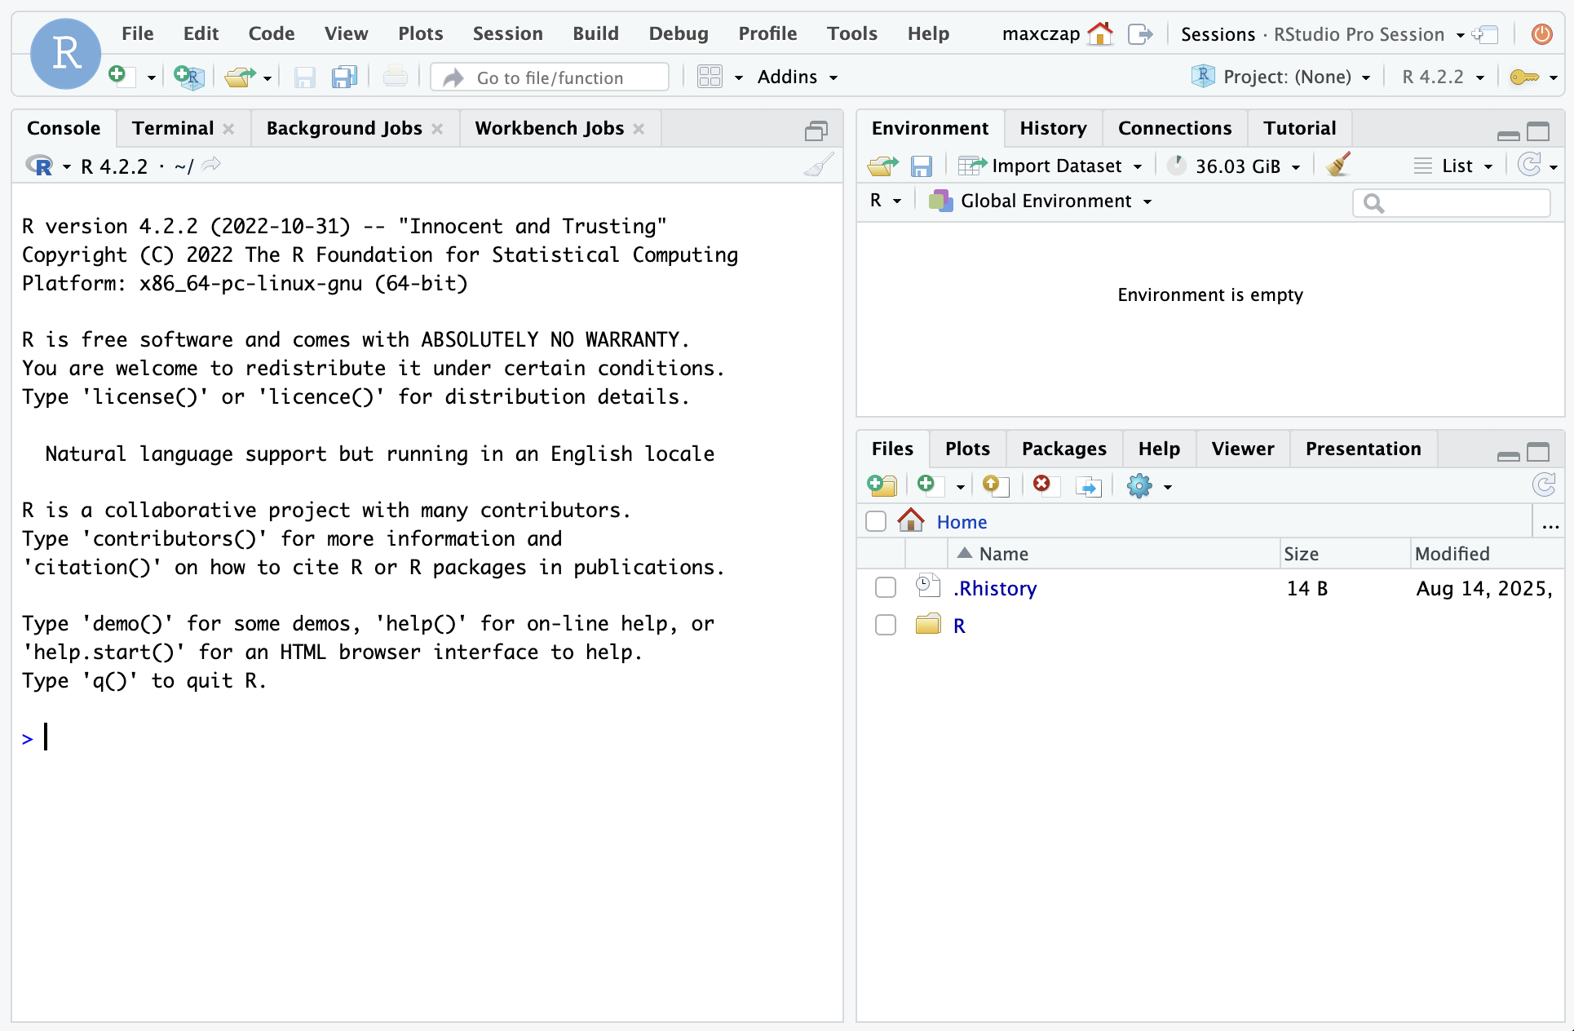1574x1031 pixels.
Task: Open the Session menu
Action: pyautogui.click(x=507, y=33)
